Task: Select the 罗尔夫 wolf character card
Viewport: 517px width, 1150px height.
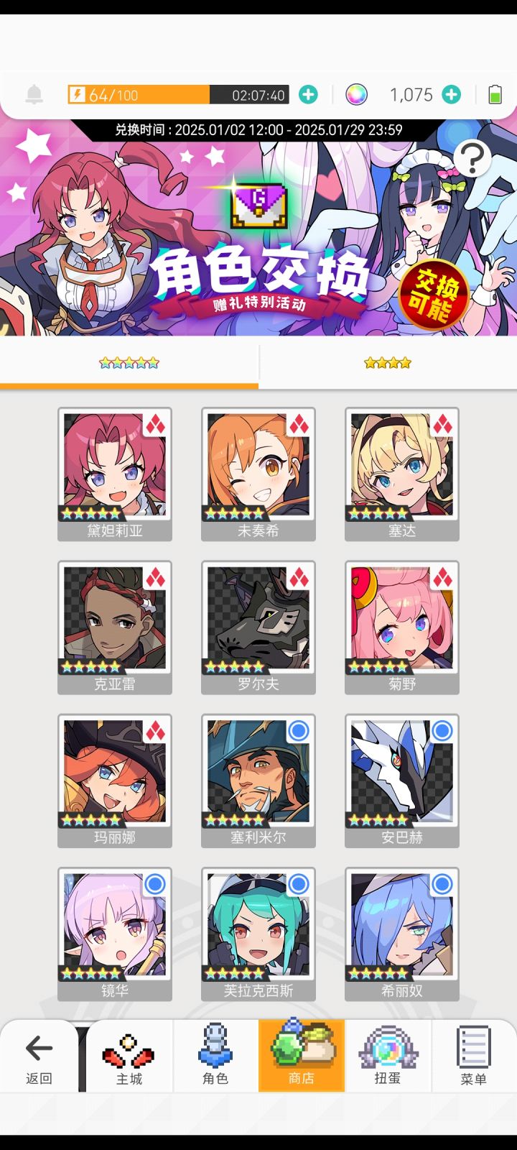Action: (258, 627)
